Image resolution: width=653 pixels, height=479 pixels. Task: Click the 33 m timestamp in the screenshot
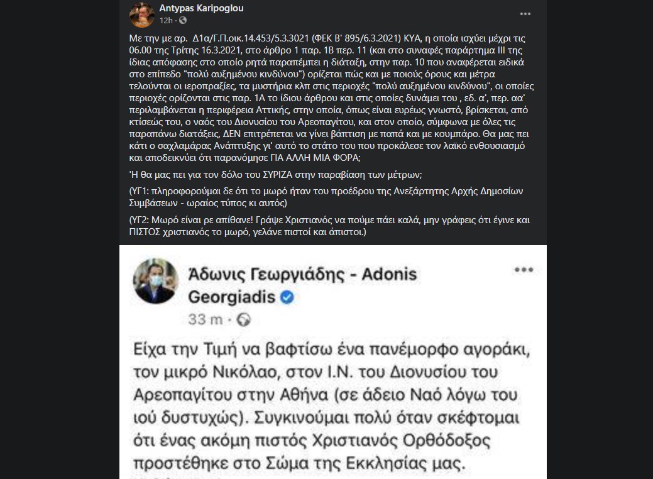(207, 319)
